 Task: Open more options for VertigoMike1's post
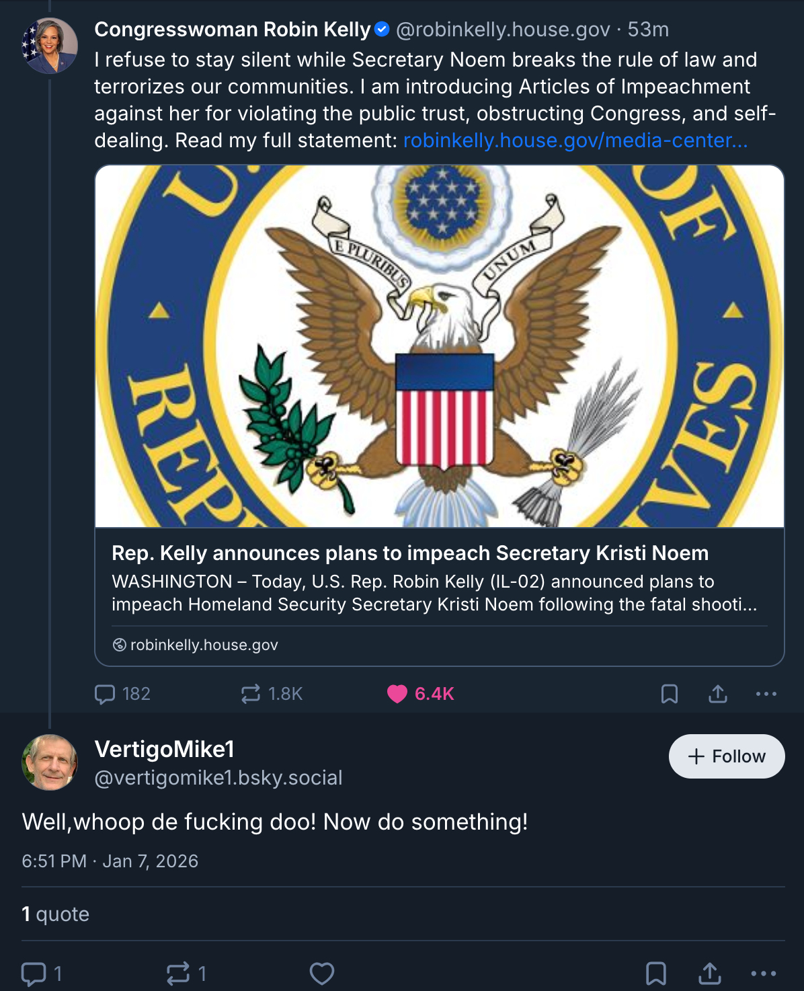tap(764, 974)
